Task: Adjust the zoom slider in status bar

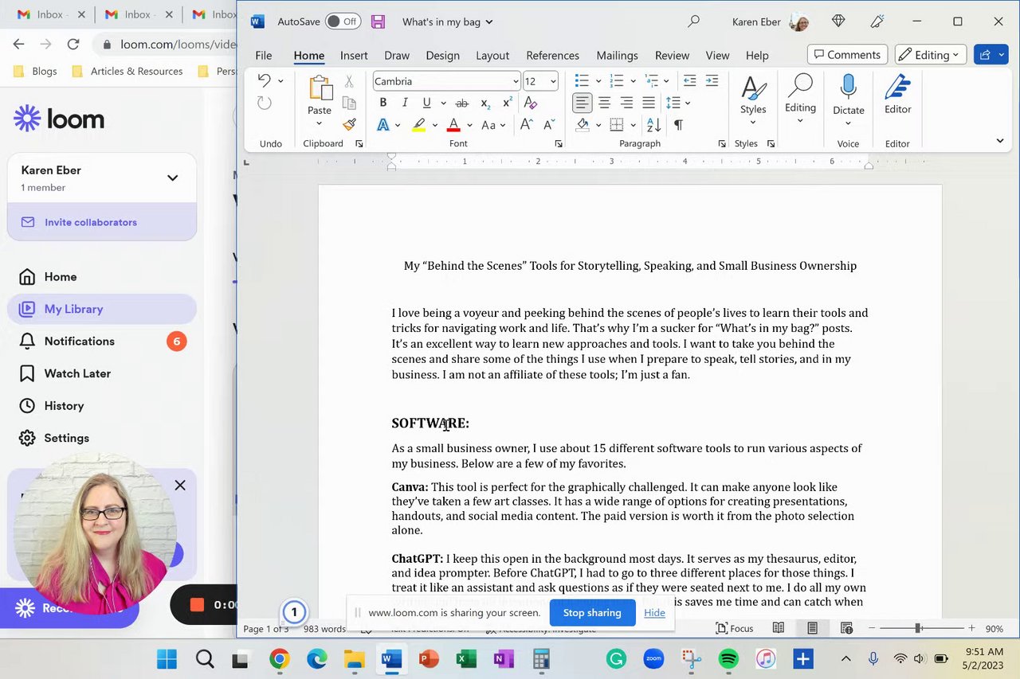Action: click(x=920, y=628)
